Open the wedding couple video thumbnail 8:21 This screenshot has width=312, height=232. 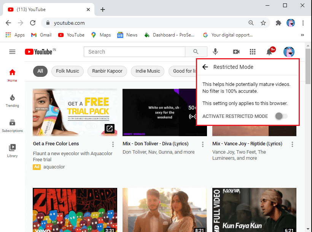click(x=165, y=210)
